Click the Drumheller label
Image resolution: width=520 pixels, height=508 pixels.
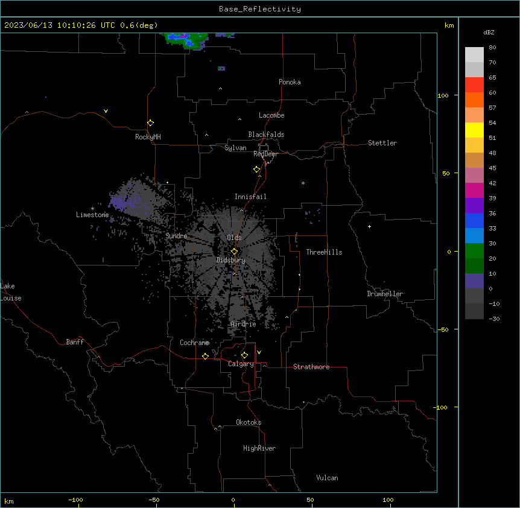[385, 294]
